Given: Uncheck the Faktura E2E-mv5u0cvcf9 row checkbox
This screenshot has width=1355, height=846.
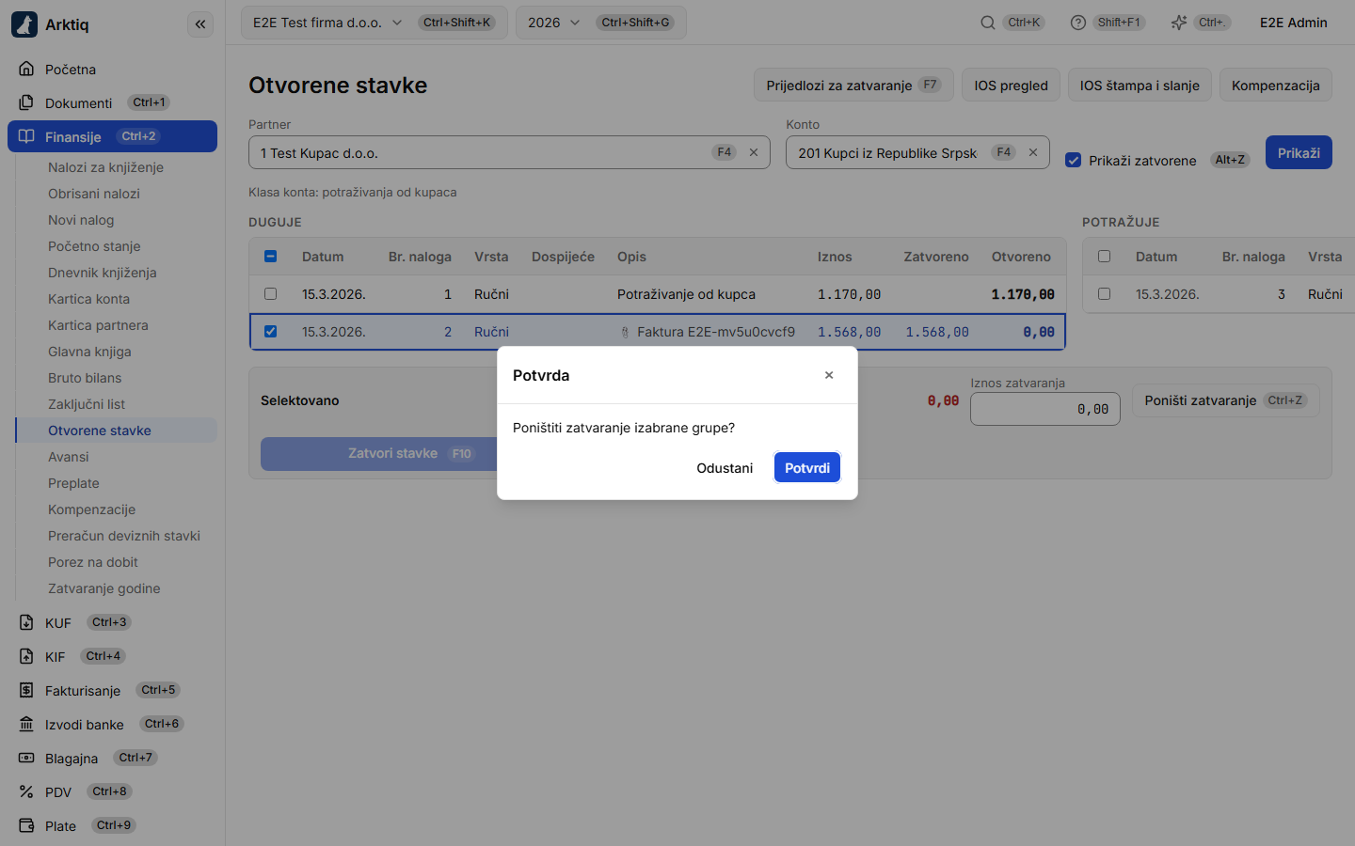Looking at the screenshot, I should tap(271, 332).
